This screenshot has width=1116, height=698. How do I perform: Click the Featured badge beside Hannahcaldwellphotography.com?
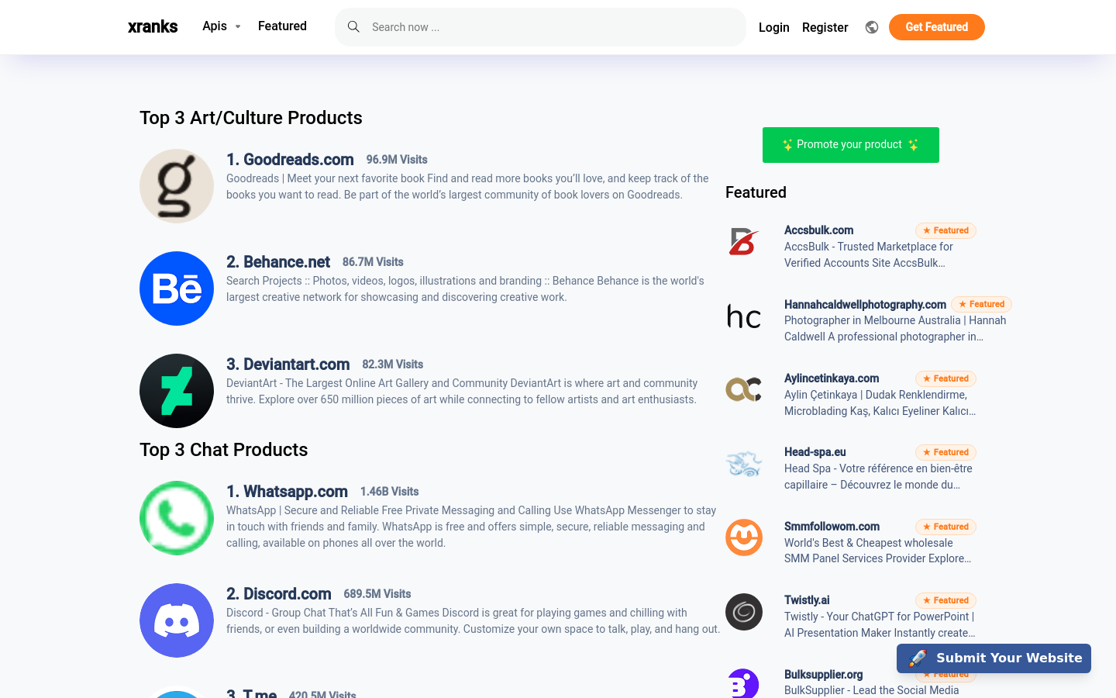tap(982, 304)
